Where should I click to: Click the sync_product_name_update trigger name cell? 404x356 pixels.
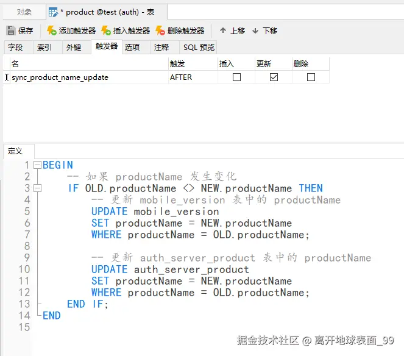89,77
